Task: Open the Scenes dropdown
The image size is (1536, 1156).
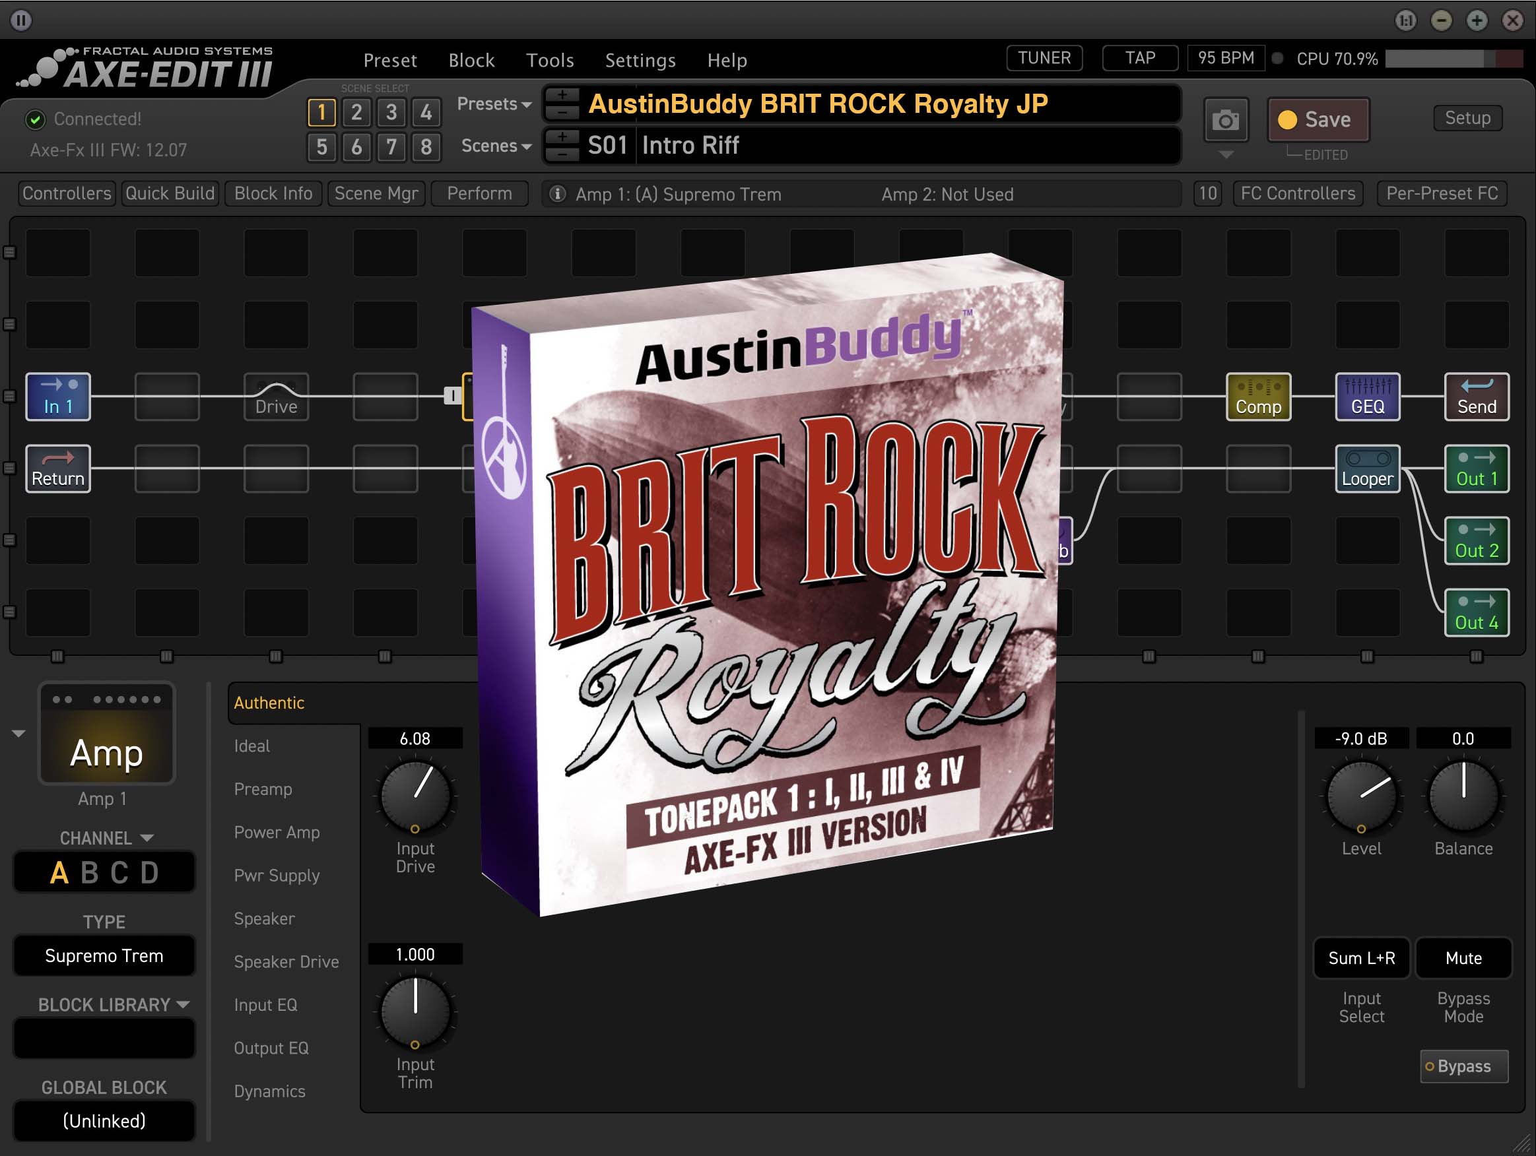Action: pyautogui.click(x=496, y=146)
